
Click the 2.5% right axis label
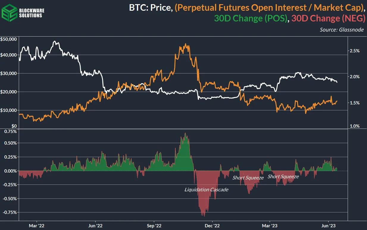(x=354, y=51)
